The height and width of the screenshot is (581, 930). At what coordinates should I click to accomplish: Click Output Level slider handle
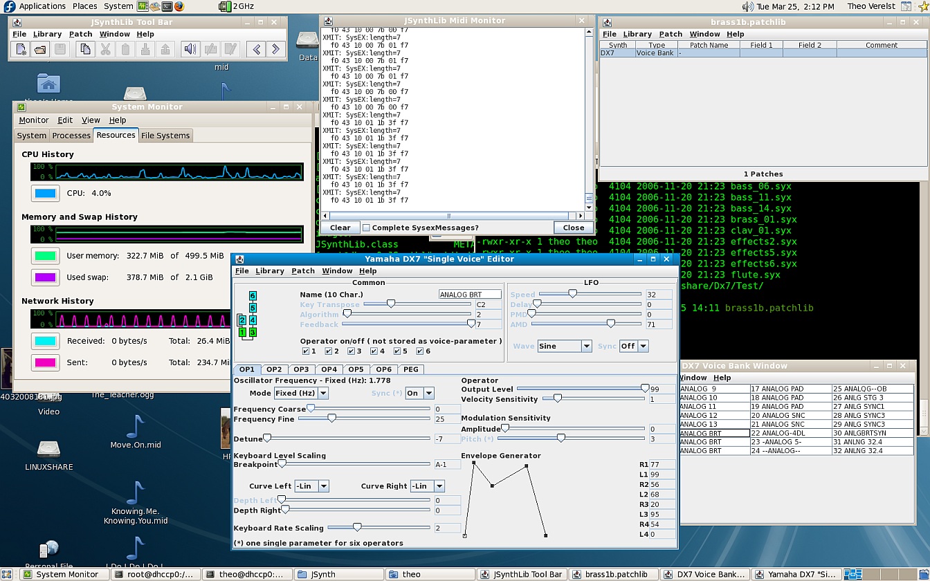pos(645,388)
